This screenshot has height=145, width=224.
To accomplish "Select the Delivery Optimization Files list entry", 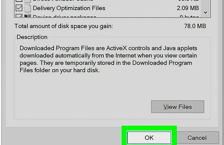I will pos(108,8).
